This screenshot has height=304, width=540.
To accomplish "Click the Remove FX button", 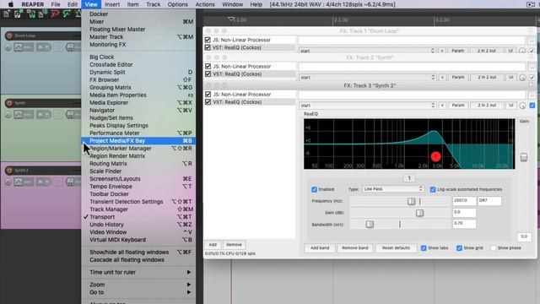I will coord(234,245).
